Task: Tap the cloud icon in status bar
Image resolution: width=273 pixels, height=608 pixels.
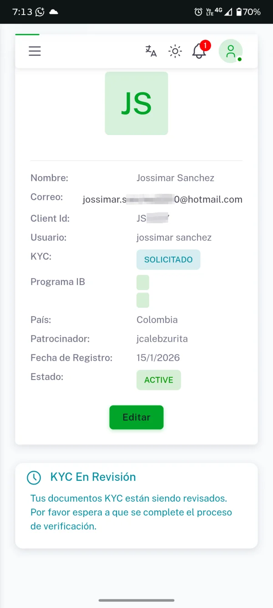Action: [54, 12]
